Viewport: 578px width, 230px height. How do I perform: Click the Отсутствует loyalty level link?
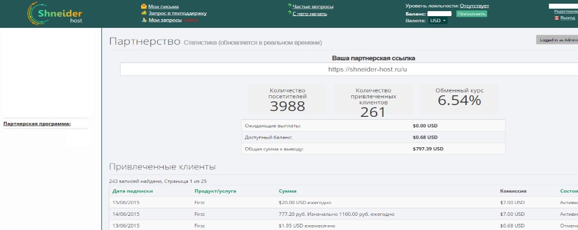474,6
